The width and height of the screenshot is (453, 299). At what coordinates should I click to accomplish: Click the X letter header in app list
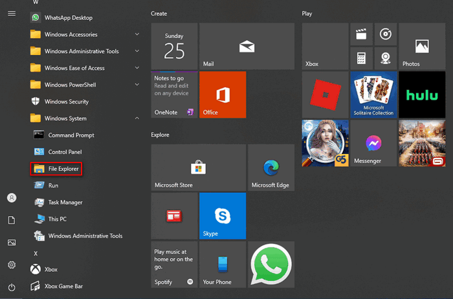click(x=36, y=253)
